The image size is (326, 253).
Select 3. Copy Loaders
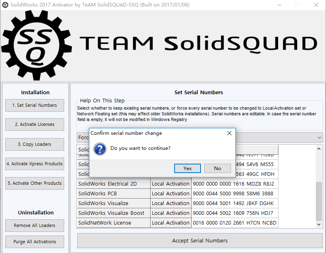(35, 144)
